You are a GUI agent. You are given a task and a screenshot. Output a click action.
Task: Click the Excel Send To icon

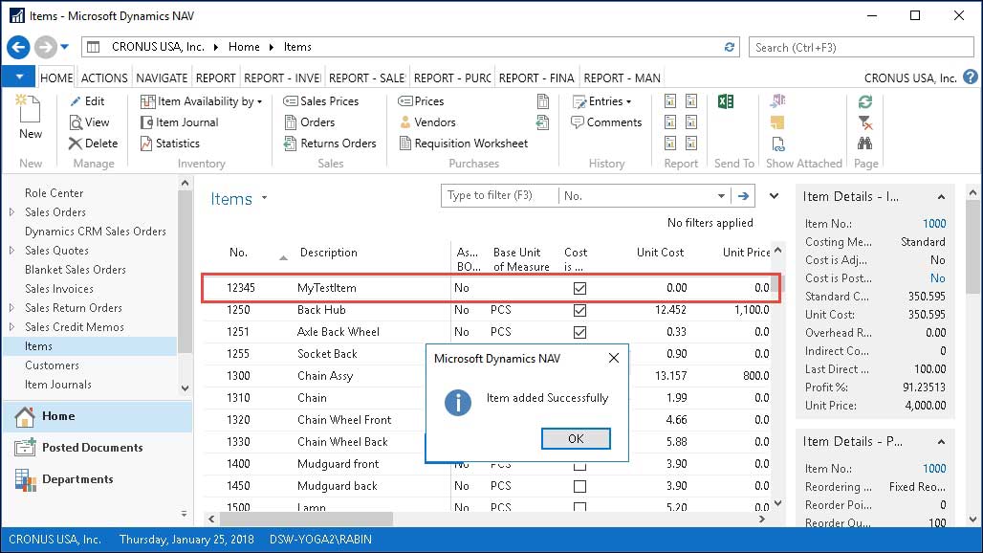click(x=726, y=102)
